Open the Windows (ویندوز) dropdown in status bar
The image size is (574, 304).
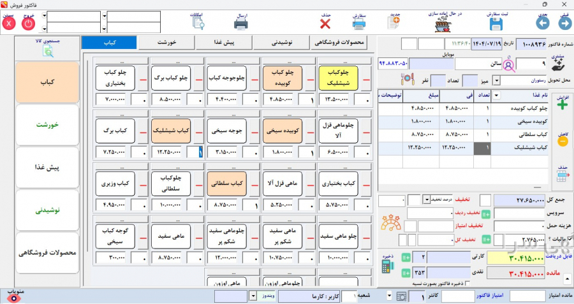[x=253, y=297]
